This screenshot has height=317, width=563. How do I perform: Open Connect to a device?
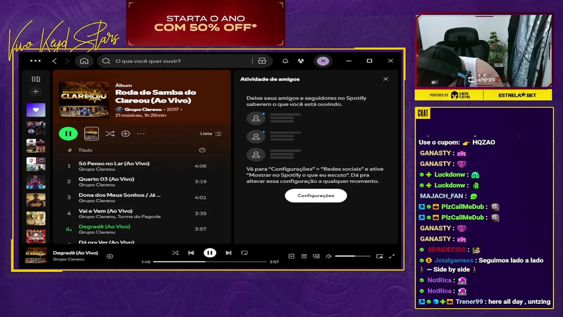(316, 256)
